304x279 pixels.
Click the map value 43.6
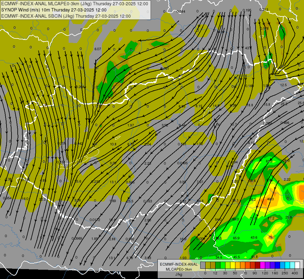click(x=254, y=237)
